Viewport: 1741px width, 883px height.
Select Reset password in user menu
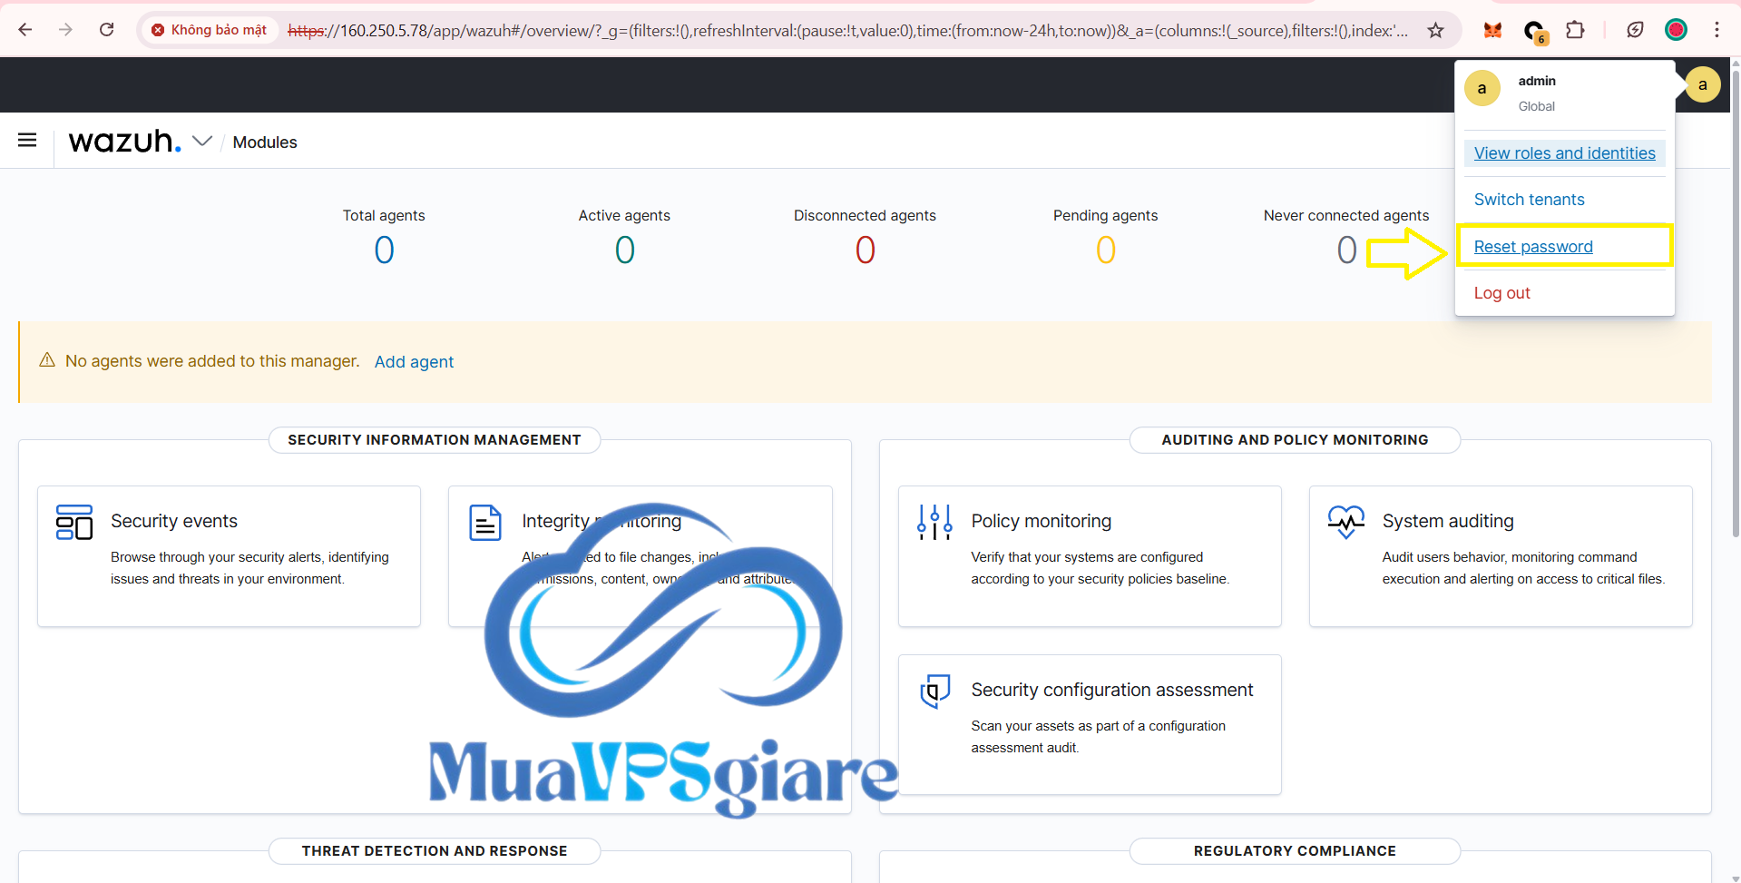pyautogui.click(x=1533, y=247)
